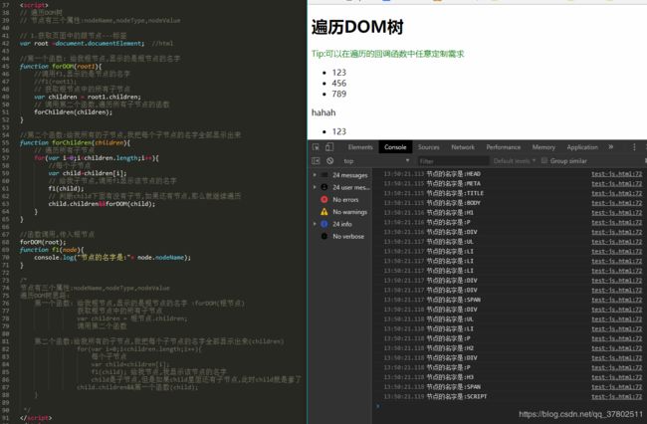Click the function f1(node) declaration line
647x424 pixels.
coord(52,250)
